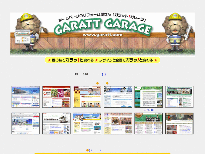This screenshot has height=154, width=205.
Task: Click the www.garatt.com text in banner
Action: coord(103,35)
